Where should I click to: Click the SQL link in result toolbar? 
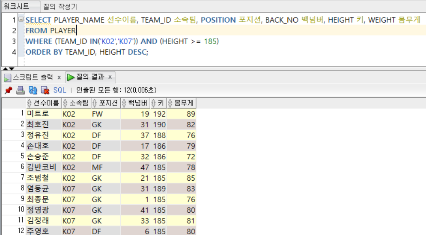(x=60, y=90)
